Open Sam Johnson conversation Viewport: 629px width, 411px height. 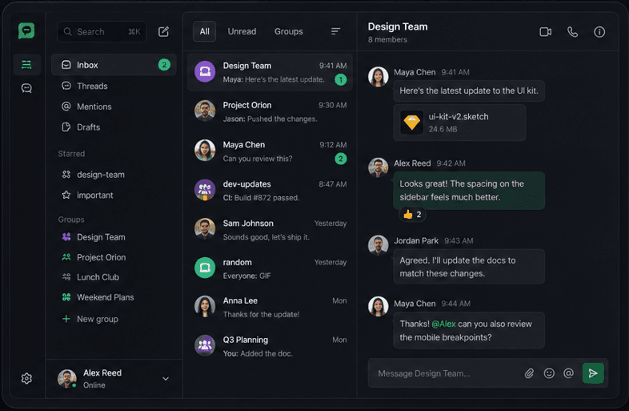point(270,229)
